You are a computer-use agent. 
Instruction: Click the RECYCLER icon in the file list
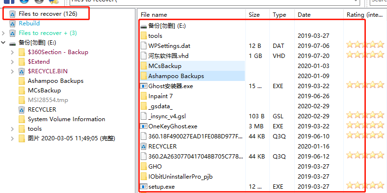point(143,146)
